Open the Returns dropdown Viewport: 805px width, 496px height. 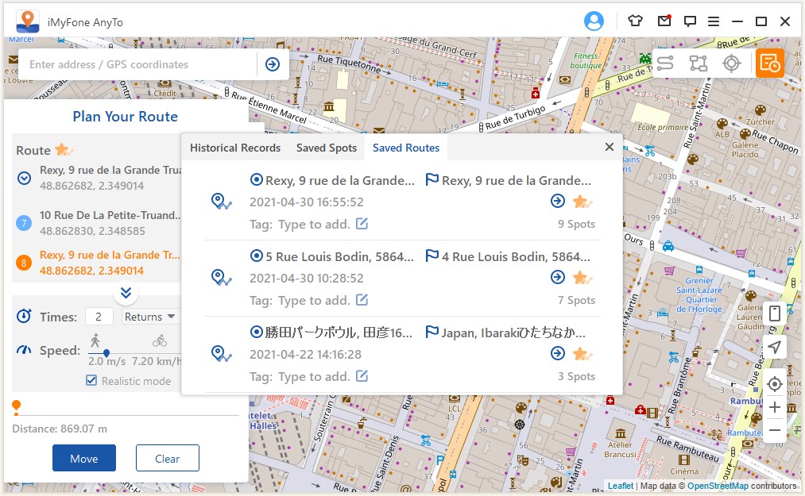point(149,317)
